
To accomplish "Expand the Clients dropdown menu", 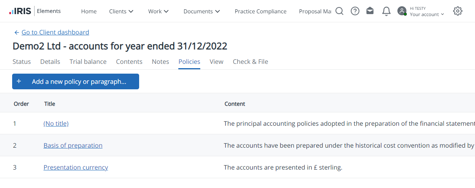I will (x=121, y=11).
